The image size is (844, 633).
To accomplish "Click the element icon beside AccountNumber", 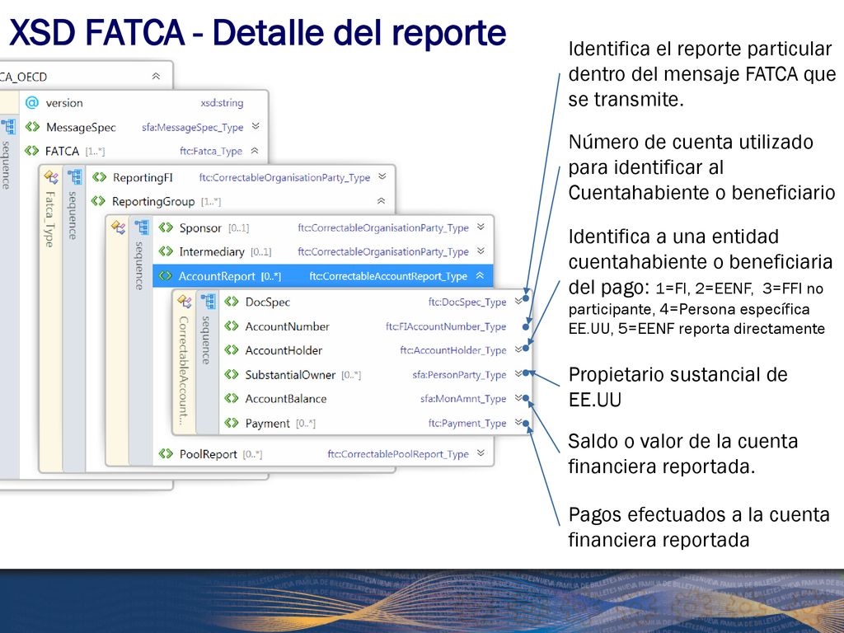I will 232,326.
